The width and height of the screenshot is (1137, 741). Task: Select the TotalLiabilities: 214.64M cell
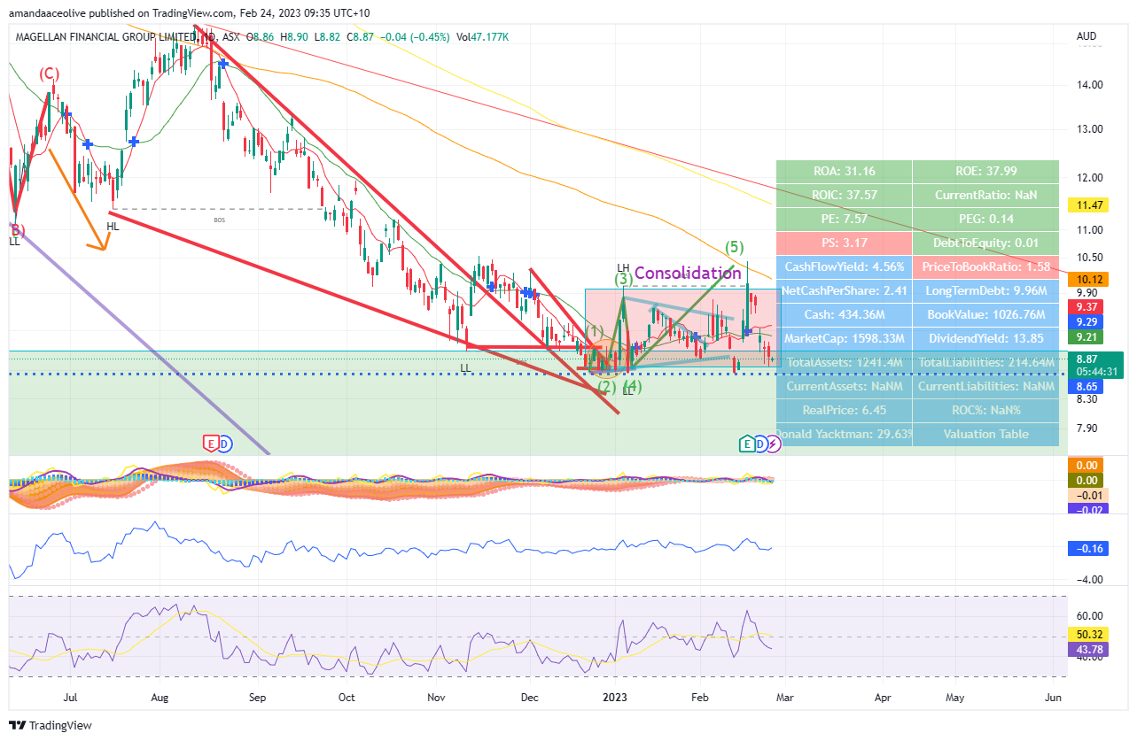coord(985,362)
